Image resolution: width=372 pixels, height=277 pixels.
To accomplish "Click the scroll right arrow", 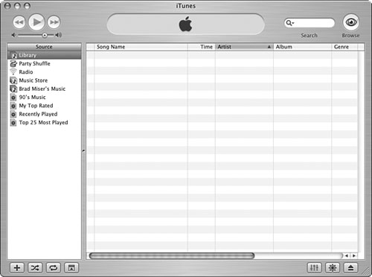I will 354,255.
